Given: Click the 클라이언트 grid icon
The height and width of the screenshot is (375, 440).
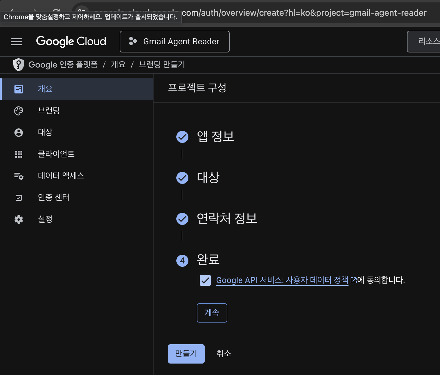Looking at the screenshot, I should pyautogui.click(x=19, y=154).
